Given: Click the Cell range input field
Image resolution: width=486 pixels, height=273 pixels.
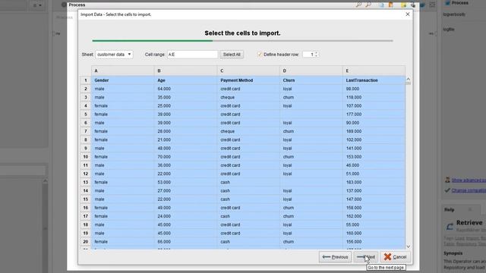Looking at the screenshot, I should tap(192, 55).
